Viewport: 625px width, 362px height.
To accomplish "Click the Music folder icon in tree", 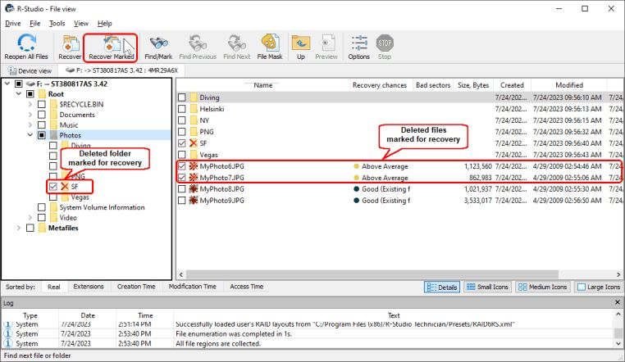I will 54,125.
